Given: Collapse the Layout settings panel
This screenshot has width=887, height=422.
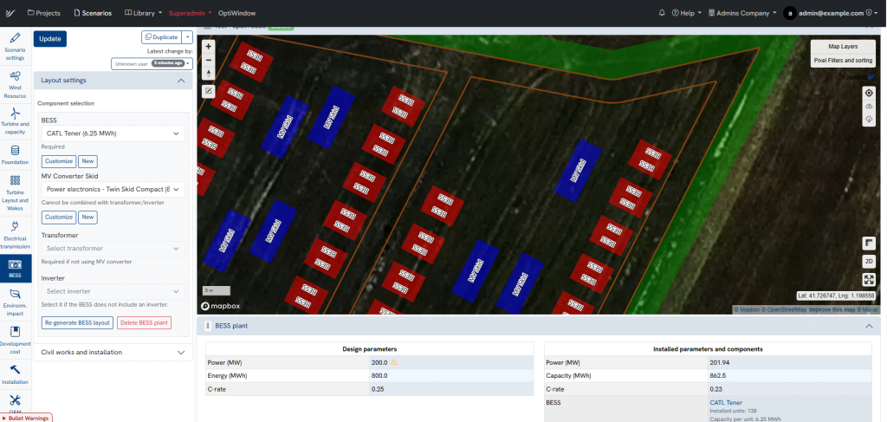Looking at the screenshot, I should point(180,81).
